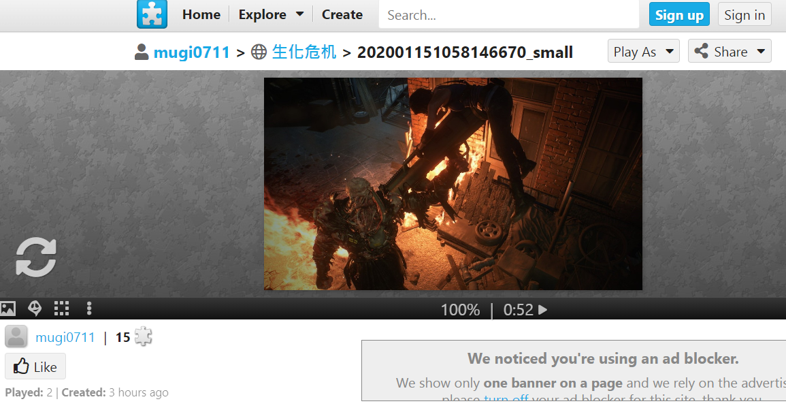Image resolution: width=786 pixels, height=408 pixels.
Task: Open the 生化危机 album link
Action: [304, 52]
